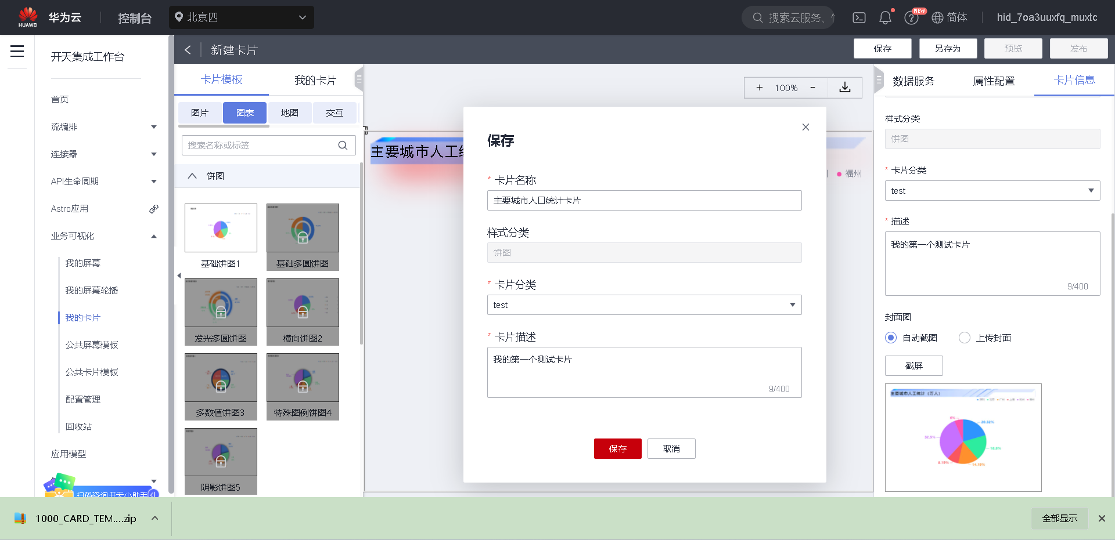Viewport: 1115px width, 540px height.
Task: Click 取消 to cancel saving
Action: [671, 449]
